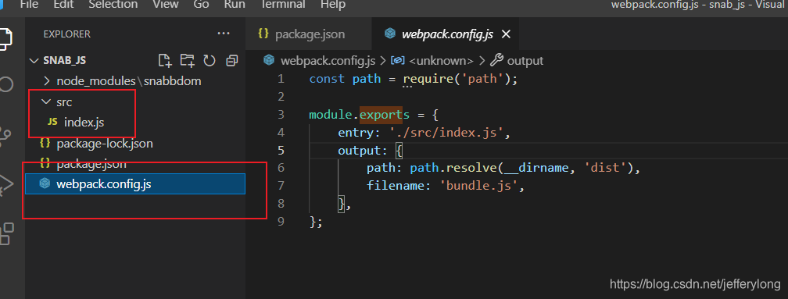Image resolution: width=788 pixels, height=299 pixels.
Task: Open Explorer views and more actions menu
Action: 223,34
